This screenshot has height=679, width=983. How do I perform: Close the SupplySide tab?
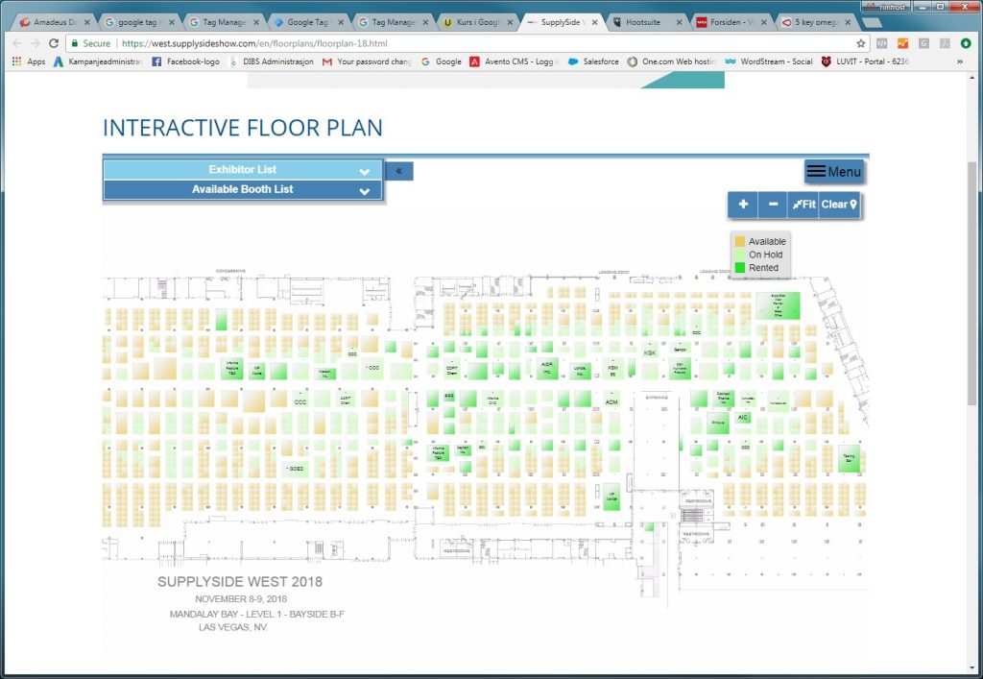[x=594, y=22]
